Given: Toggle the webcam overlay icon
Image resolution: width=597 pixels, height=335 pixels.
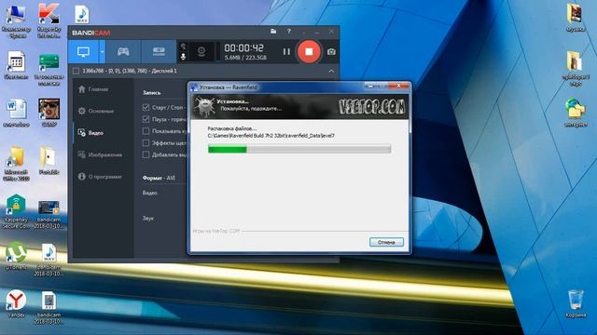Looking at the screenshot, I should point(201,52).
